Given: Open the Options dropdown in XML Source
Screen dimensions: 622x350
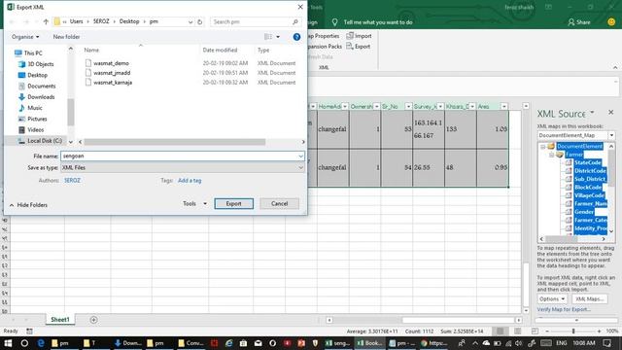Looking at the screenshot, I should point(552,298).
